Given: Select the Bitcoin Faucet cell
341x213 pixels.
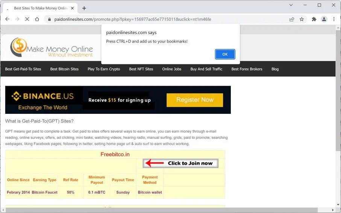Looking at the screenshot, I should point(45,192).
